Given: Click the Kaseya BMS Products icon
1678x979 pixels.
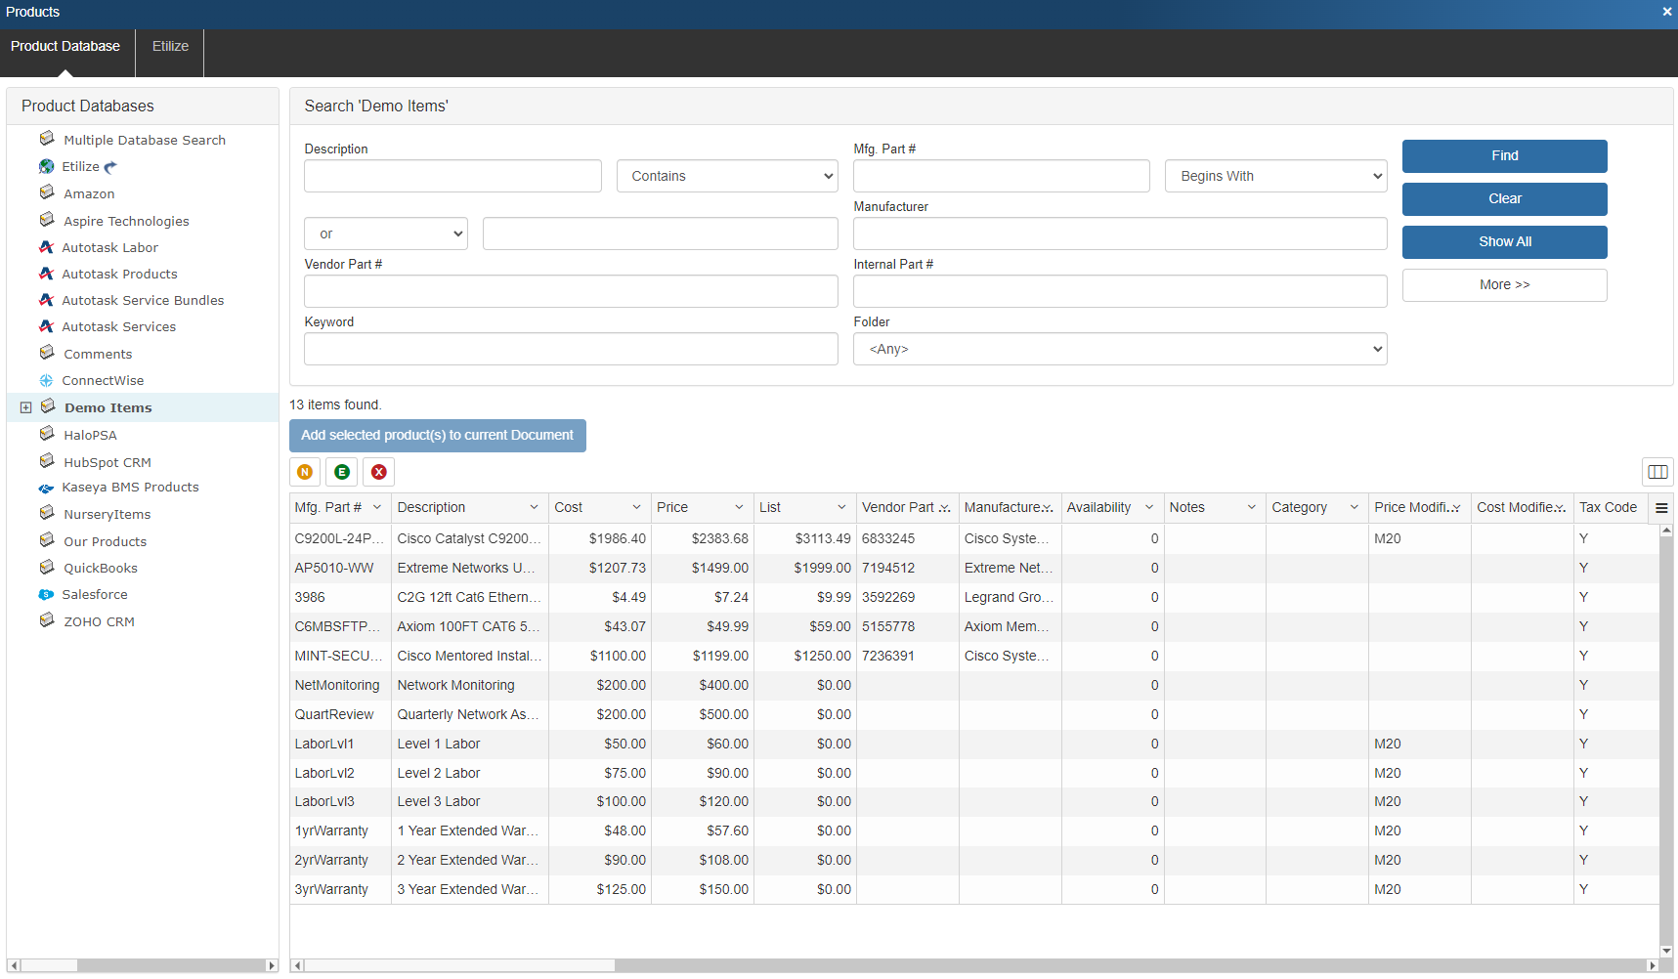Looking at the screenshot, I should [46, 488].
